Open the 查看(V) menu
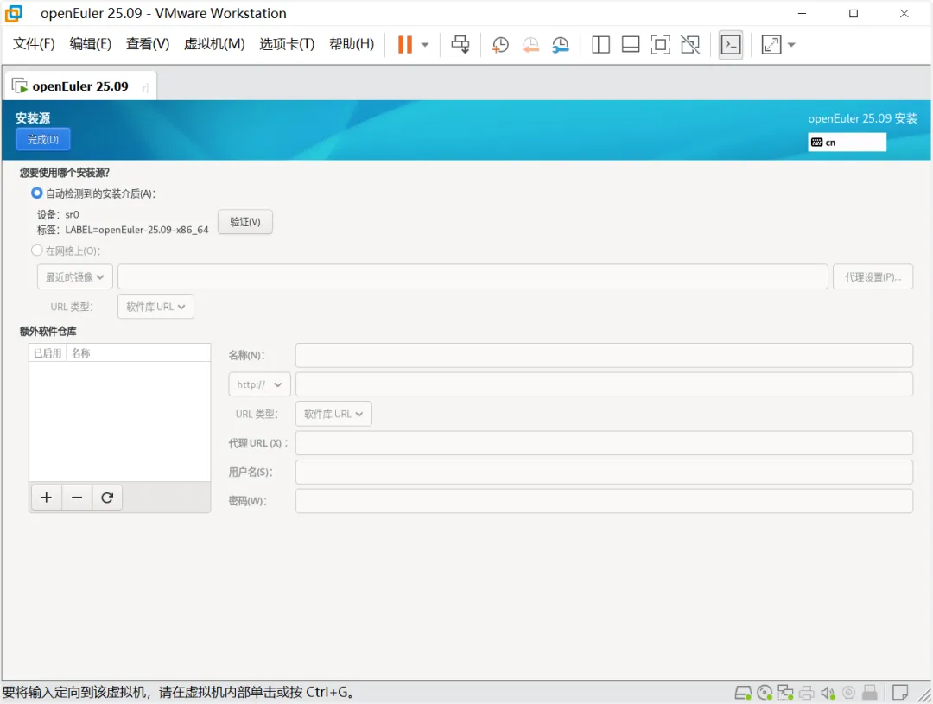Screen dimensions: 933x704 pos(148,44)
